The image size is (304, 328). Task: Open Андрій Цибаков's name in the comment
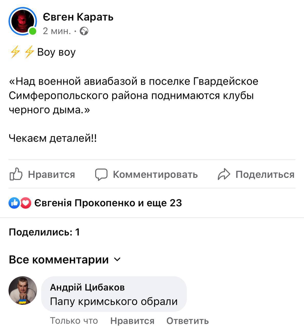tap(87, 287)
